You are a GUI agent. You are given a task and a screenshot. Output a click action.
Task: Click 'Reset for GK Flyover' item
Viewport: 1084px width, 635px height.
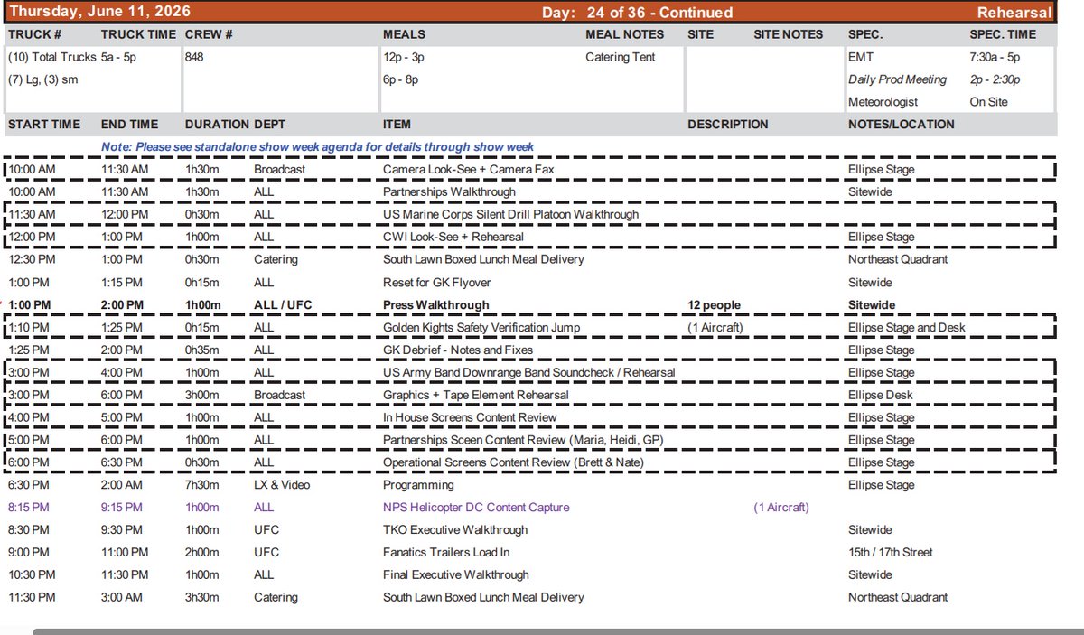point(439,283)
